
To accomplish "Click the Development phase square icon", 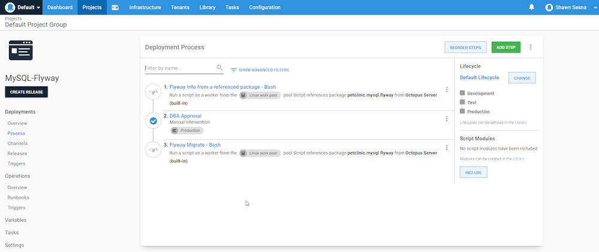I will [462, 93].
